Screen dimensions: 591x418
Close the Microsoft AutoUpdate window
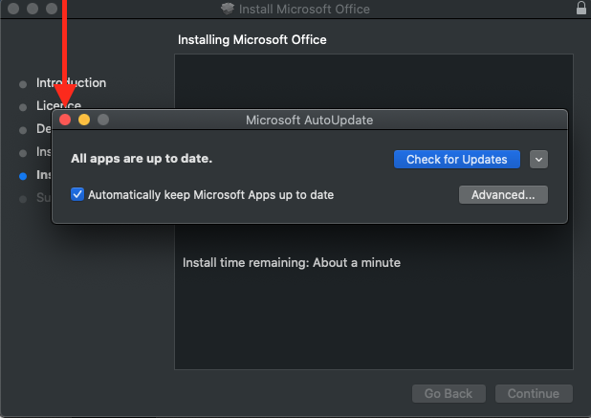pos(65,121)
